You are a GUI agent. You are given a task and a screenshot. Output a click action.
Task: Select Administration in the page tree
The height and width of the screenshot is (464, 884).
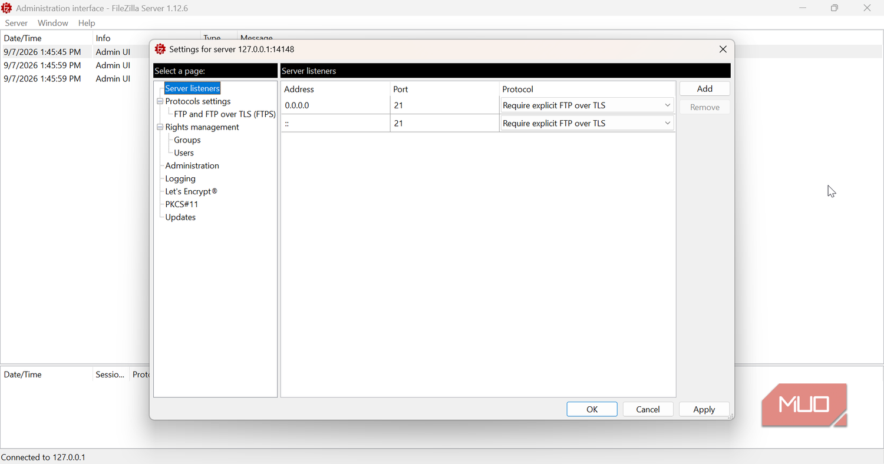(x=192, y=166)
